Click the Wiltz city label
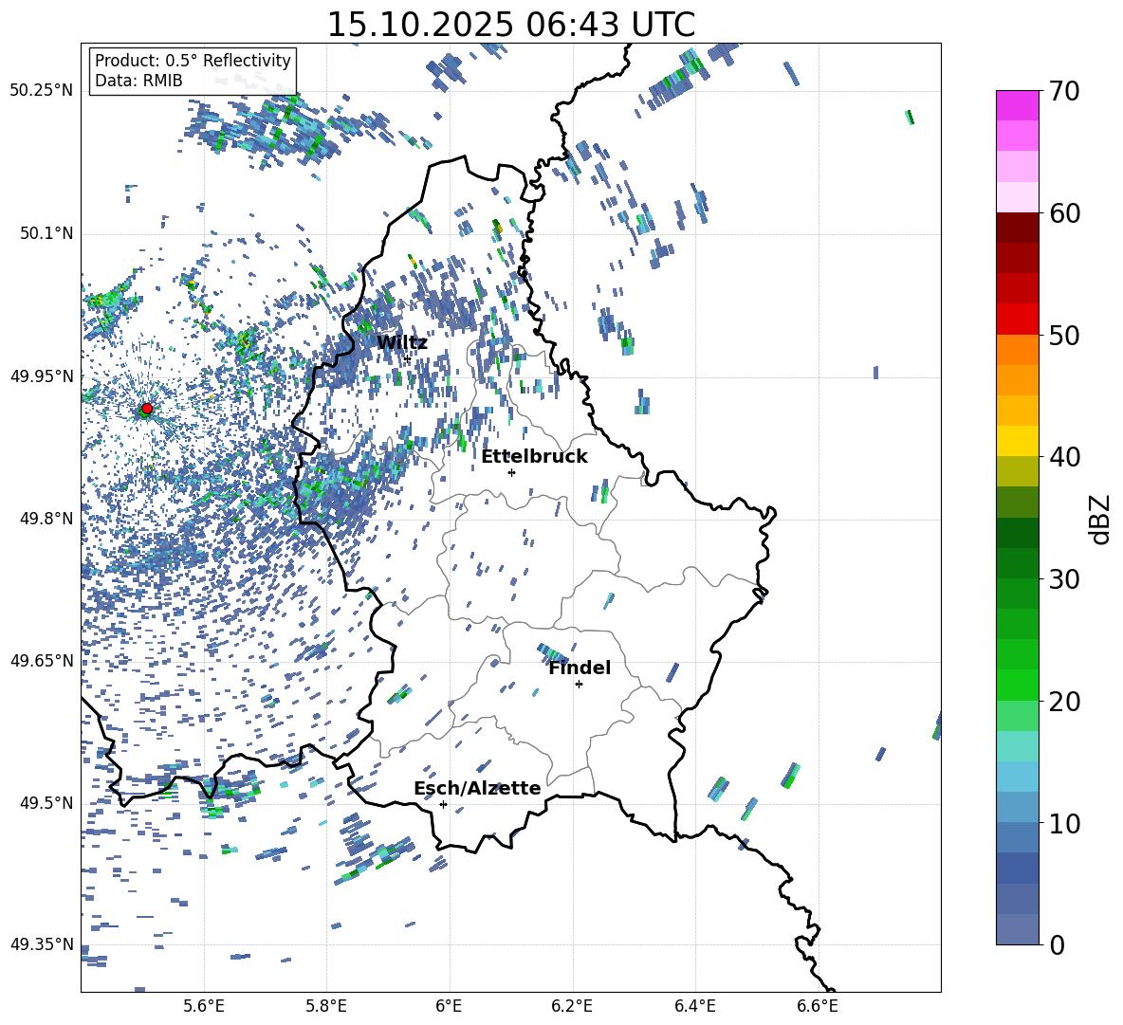 tap(402, 342)
